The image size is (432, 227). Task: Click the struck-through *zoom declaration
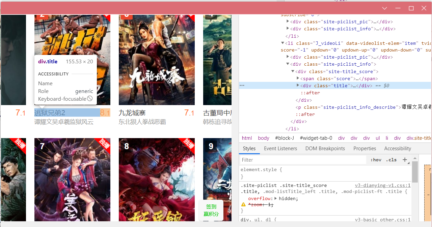[x=261, y=204]
